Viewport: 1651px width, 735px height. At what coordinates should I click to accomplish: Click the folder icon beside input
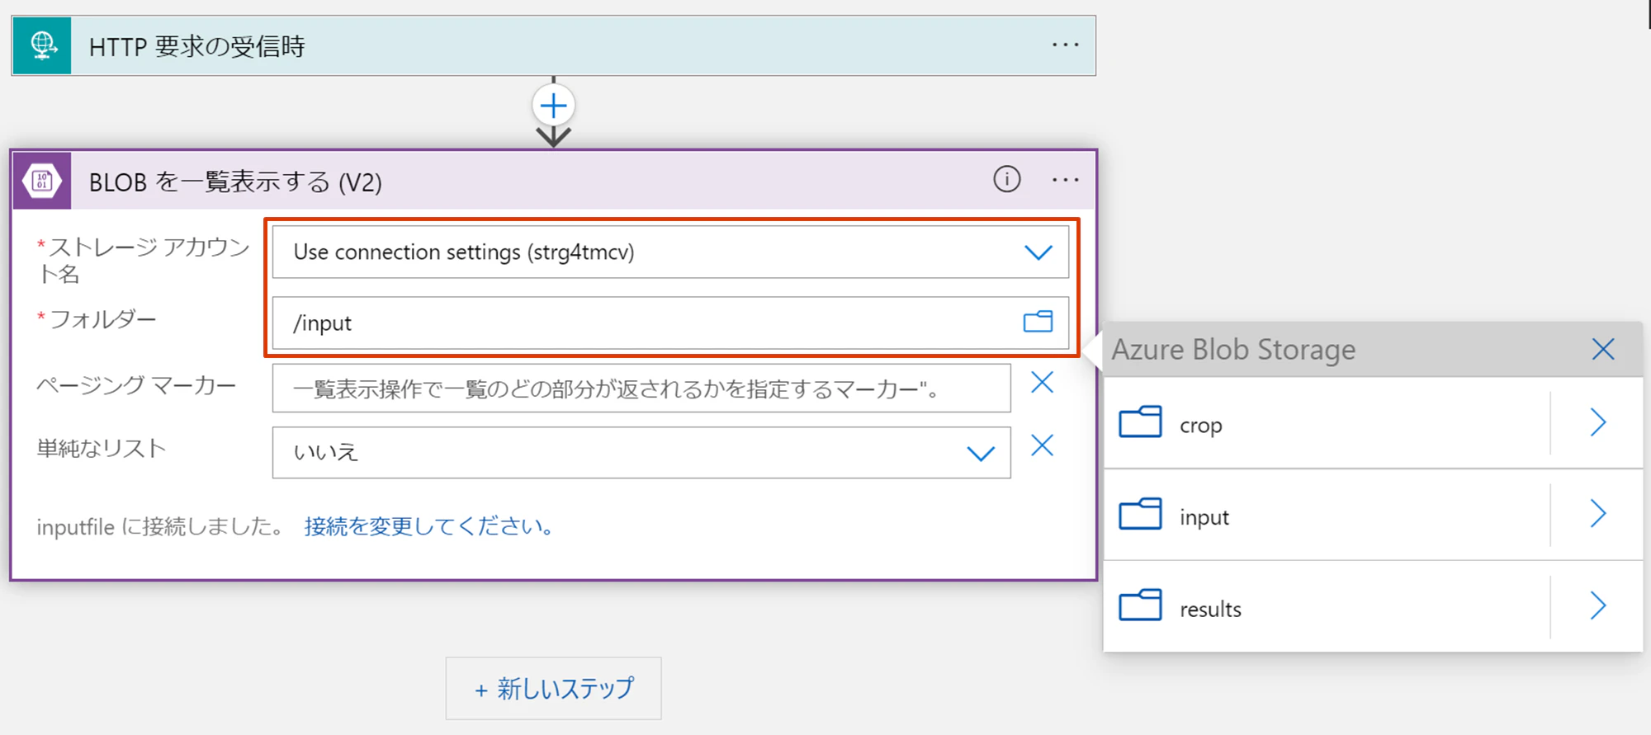pyautogui.click(x=1140, y=514)
